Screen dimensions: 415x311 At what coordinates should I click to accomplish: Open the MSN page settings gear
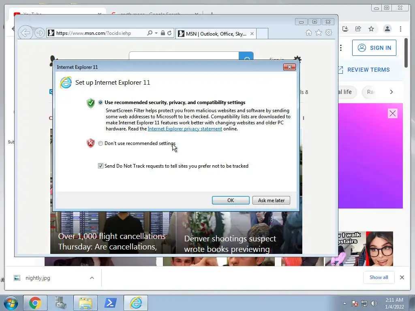pos(297,58)
